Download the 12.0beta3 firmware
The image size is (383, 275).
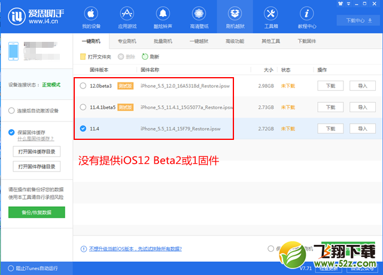point(330,86)
